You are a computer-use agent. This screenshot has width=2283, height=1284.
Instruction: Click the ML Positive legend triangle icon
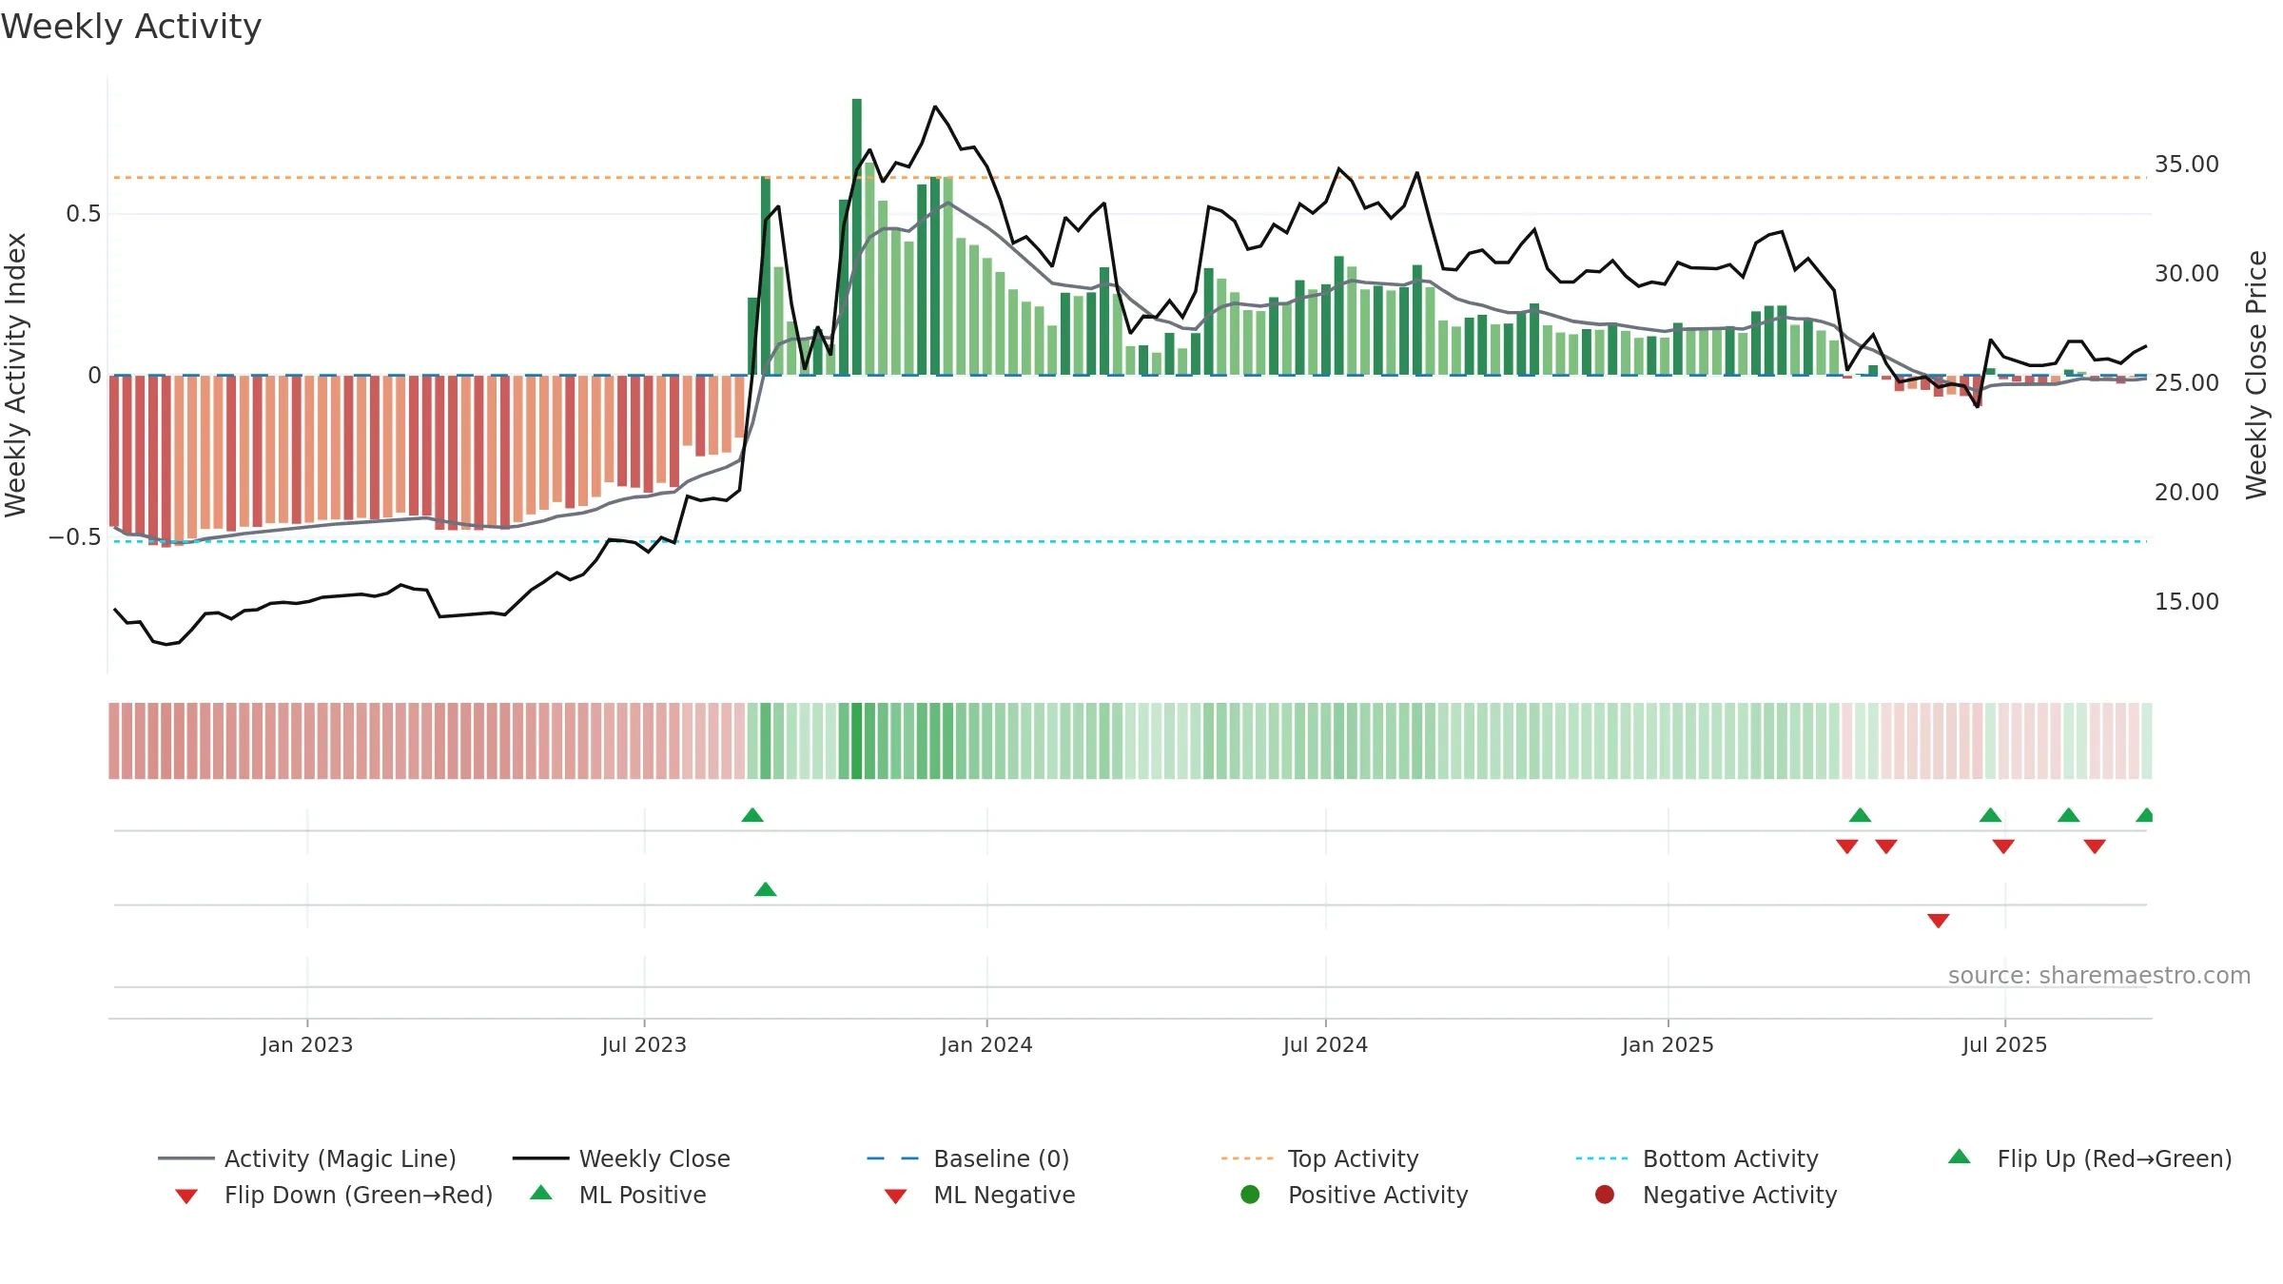pos(540,1193)
